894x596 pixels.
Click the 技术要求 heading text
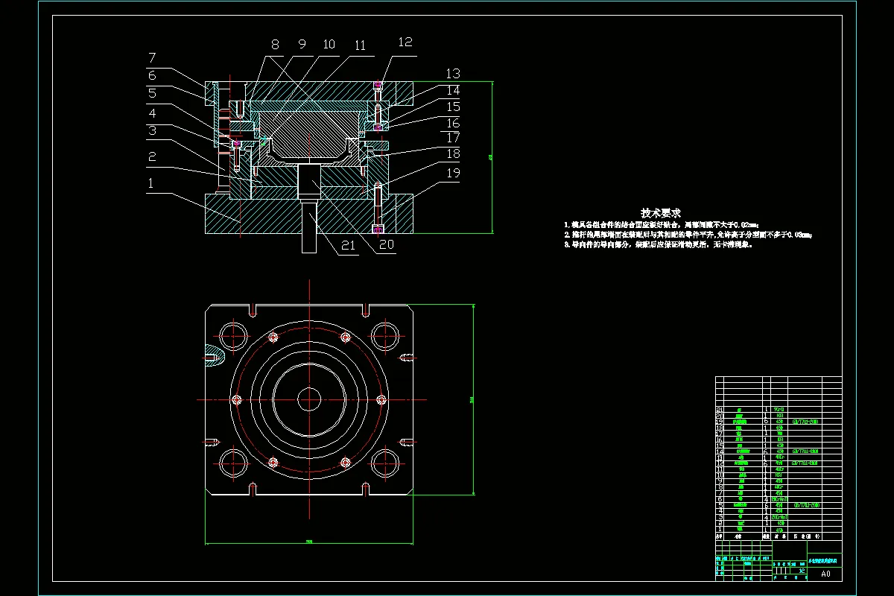pyautogui.click(x=661, y=213)
